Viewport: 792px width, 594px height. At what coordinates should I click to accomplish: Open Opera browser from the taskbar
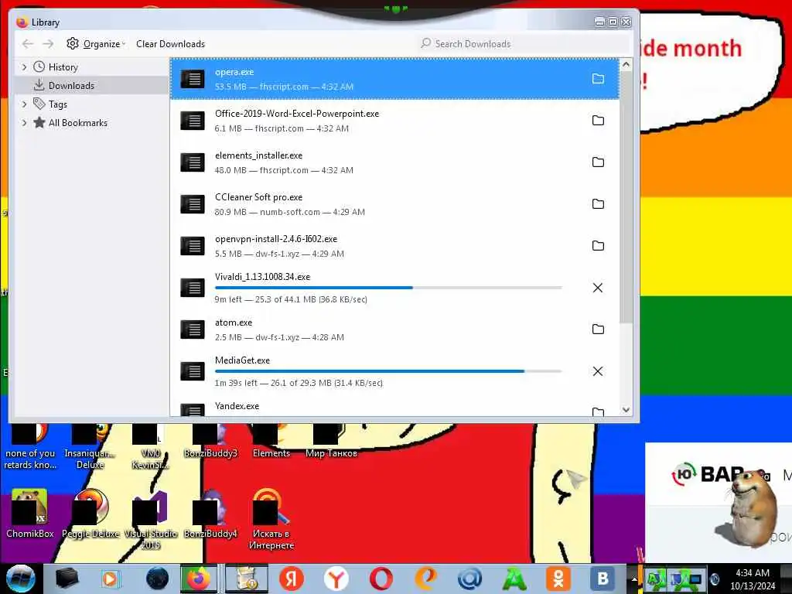tap(381, 579)
